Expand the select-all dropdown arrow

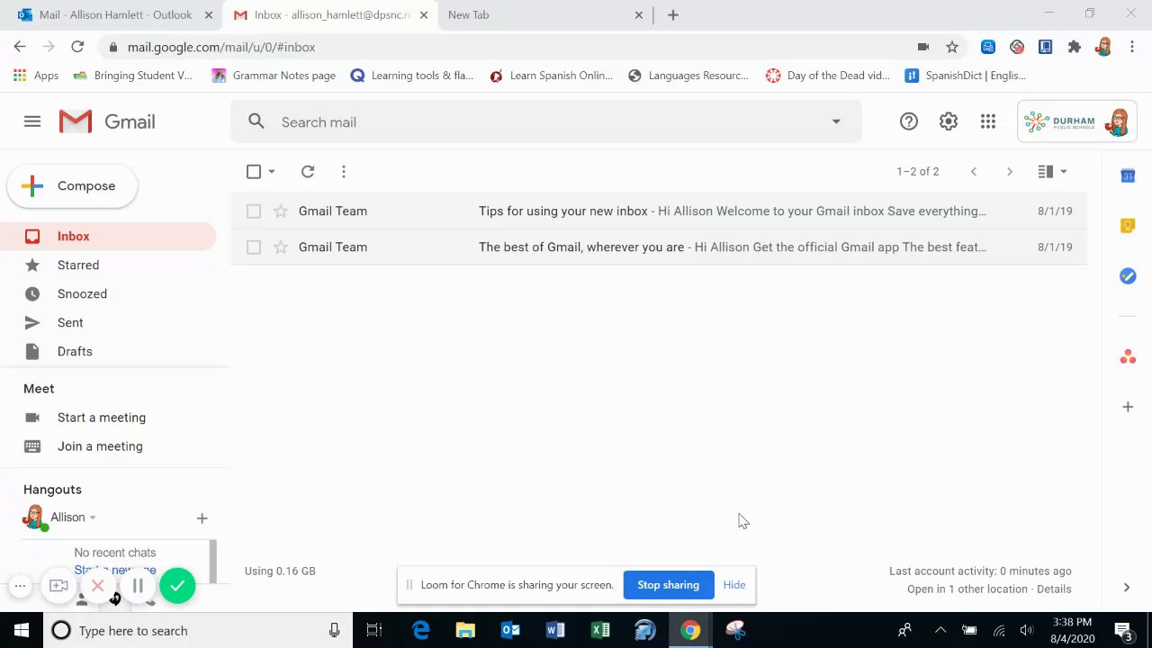click(x=272, y=171)
